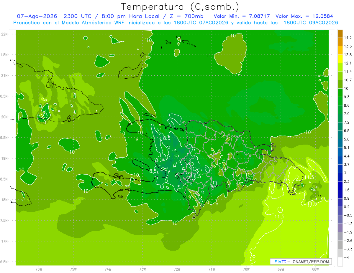The image size is (354, 273).
Task: Click the '-0.5' colorbar value
Action: (x=348, y=215)
